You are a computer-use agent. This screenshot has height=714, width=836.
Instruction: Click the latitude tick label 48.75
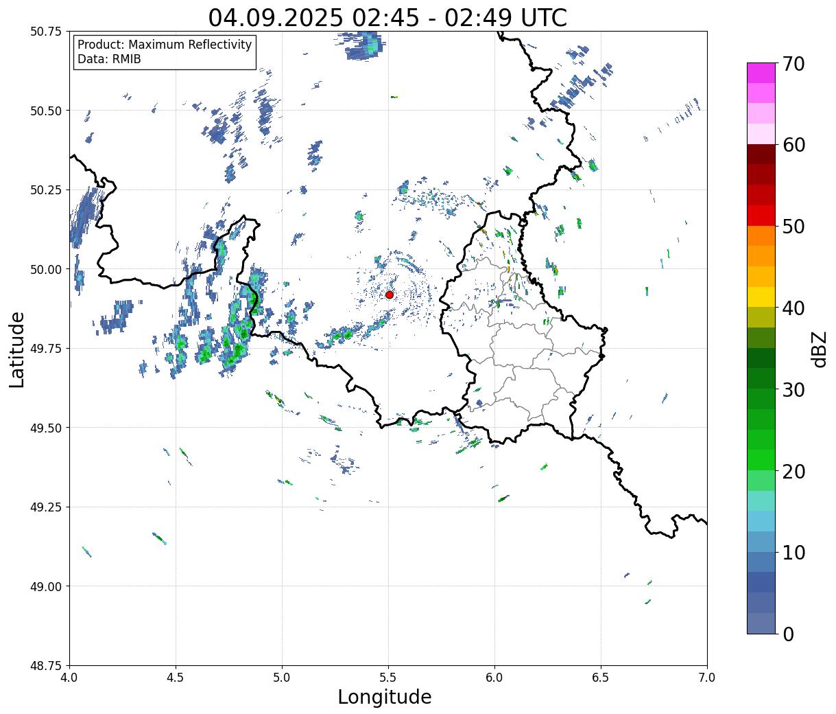point(47,666)
